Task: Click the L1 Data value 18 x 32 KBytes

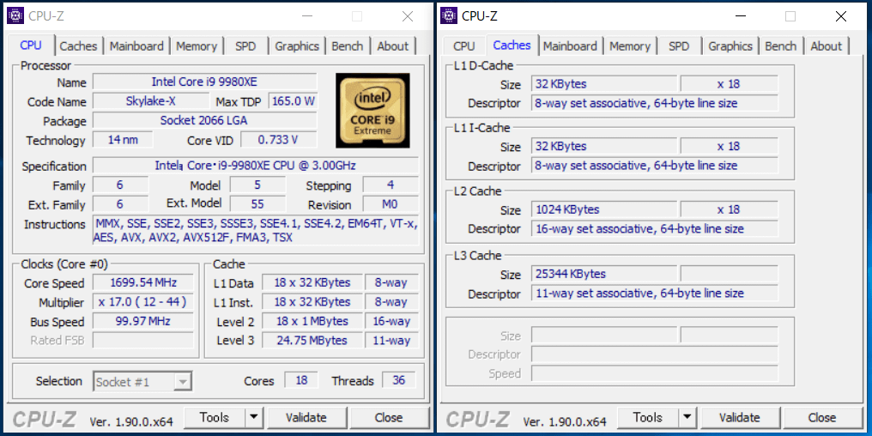Action: [312, 282]
